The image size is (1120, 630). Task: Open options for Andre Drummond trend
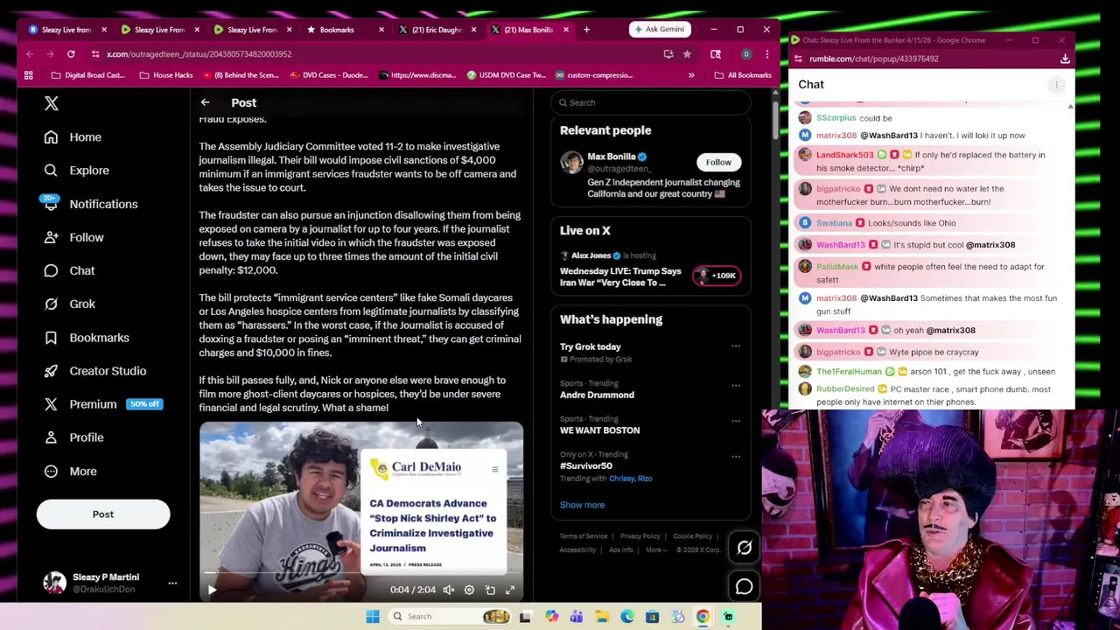[x=736, y=385]
